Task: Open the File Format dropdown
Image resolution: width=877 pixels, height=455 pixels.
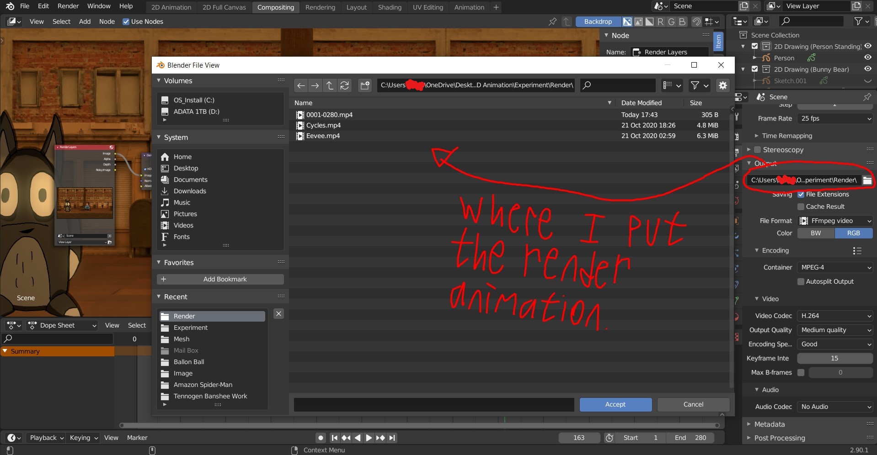Action: [835, 221]
